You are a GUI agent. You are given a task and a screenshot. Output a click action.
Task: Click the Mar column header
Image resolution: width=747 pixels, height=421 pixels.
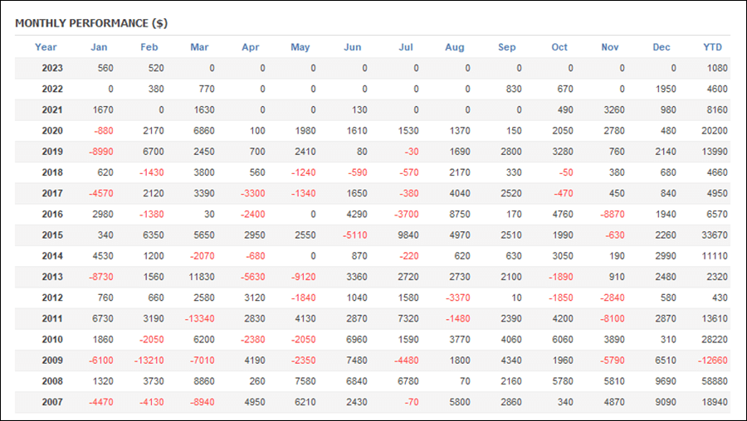coord(199,47)
